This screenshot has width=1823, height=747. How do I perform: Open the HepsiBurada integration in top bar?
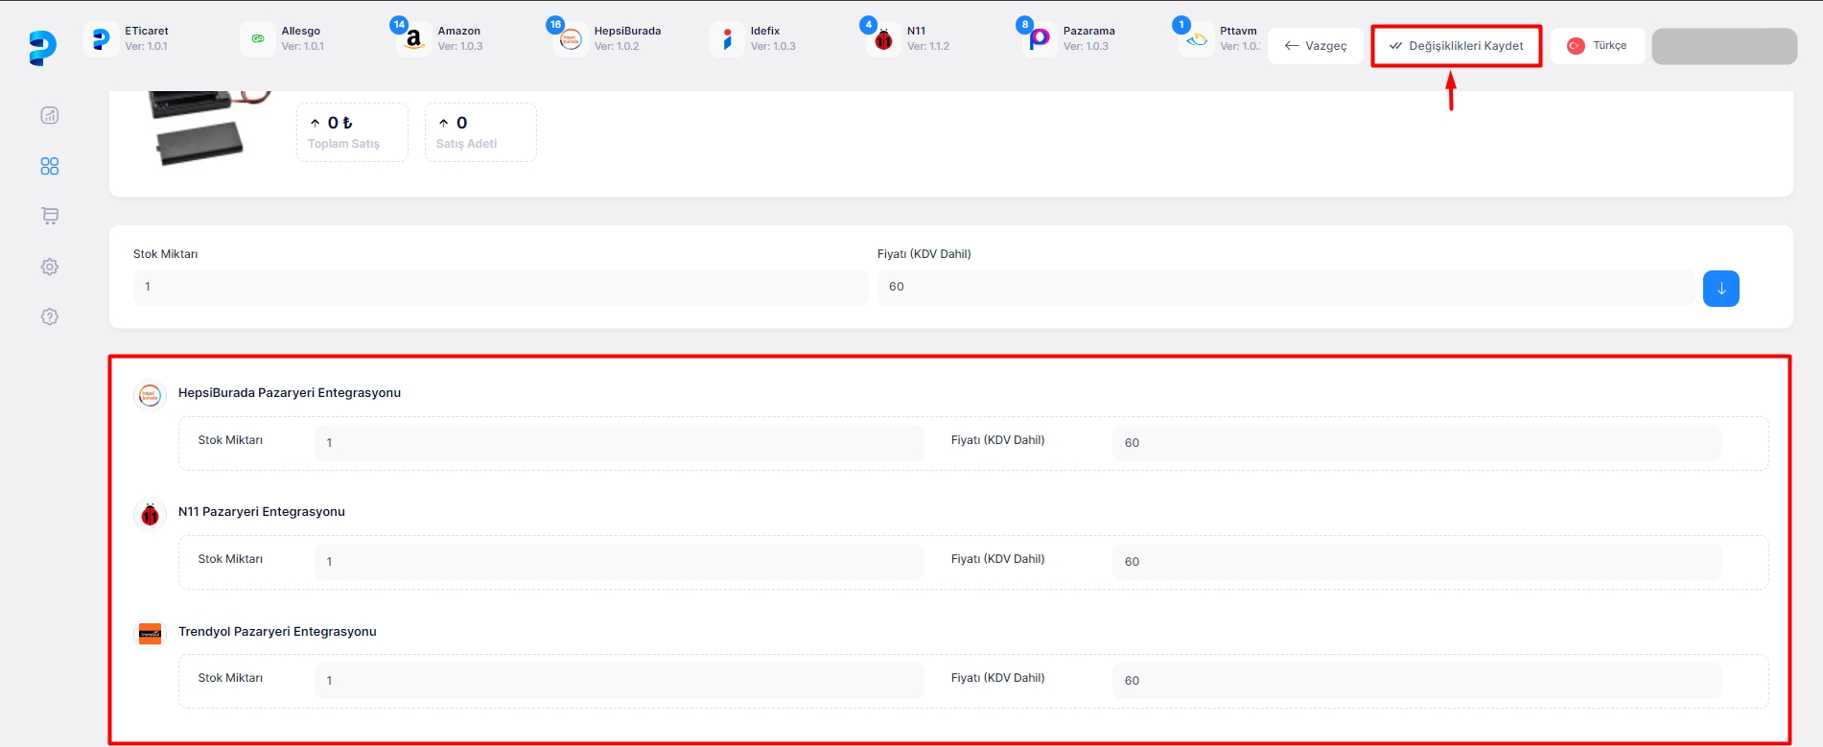(x=571, y=40)
